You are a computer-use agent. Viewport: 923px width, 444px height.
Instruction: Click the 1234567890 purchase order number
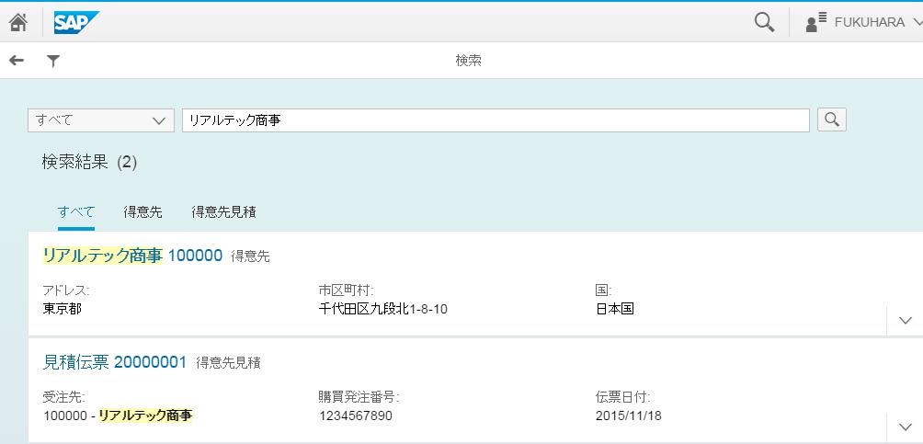point(356,416)
